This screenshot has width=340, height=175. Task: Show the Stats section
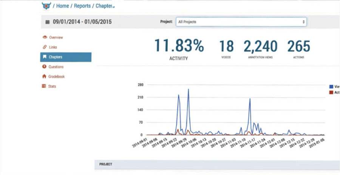click(x=52, y=86)
